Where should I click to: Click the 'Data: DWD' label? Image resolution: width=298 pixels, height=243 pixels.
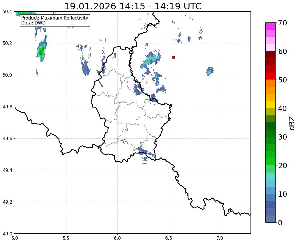point(33,23)
